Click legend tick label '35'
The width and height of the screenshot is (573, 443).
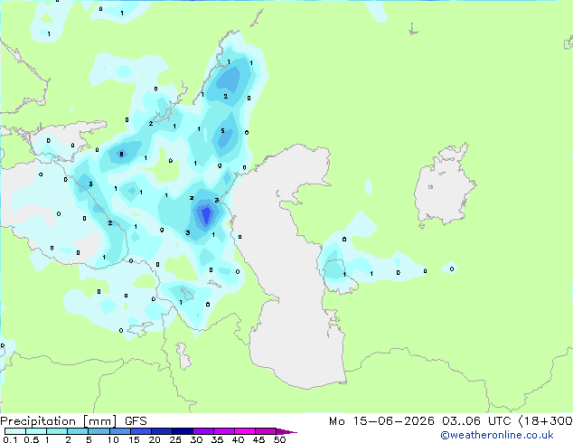(217, 439)
